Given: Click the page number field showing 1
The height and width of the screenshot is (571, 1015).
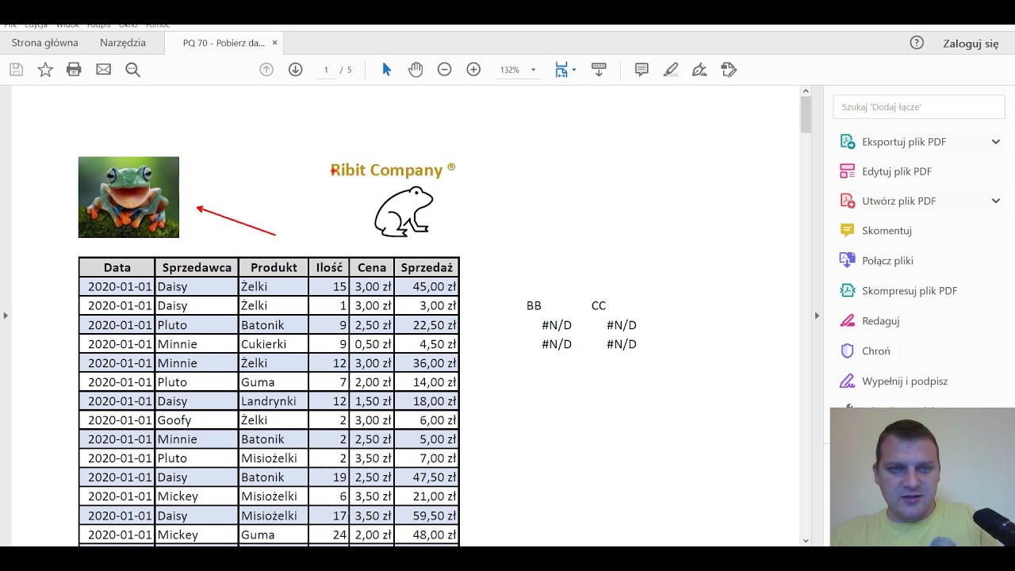Looking at the screenshot, I should click(326, 70).
